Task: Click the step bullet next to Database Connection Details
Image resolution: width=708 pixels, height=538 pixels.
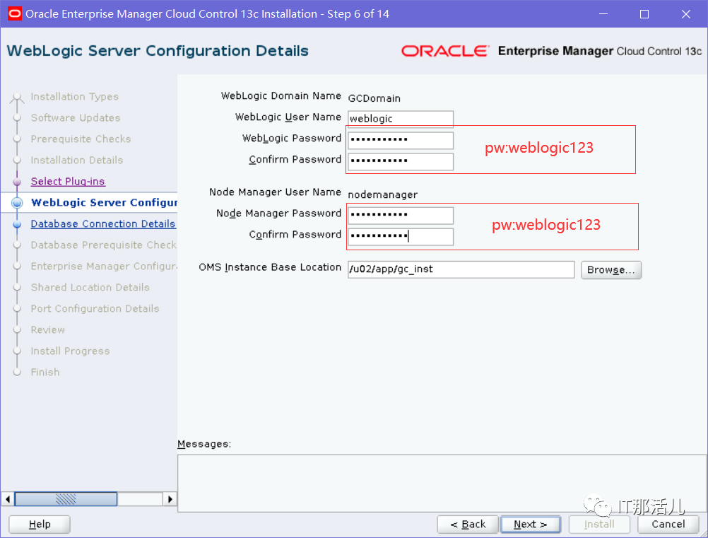Action: pyautogui.click(x=17, y=224)
